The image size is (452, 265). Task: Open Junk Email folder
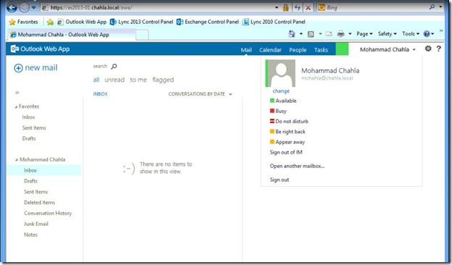click(x=36, y=224)
